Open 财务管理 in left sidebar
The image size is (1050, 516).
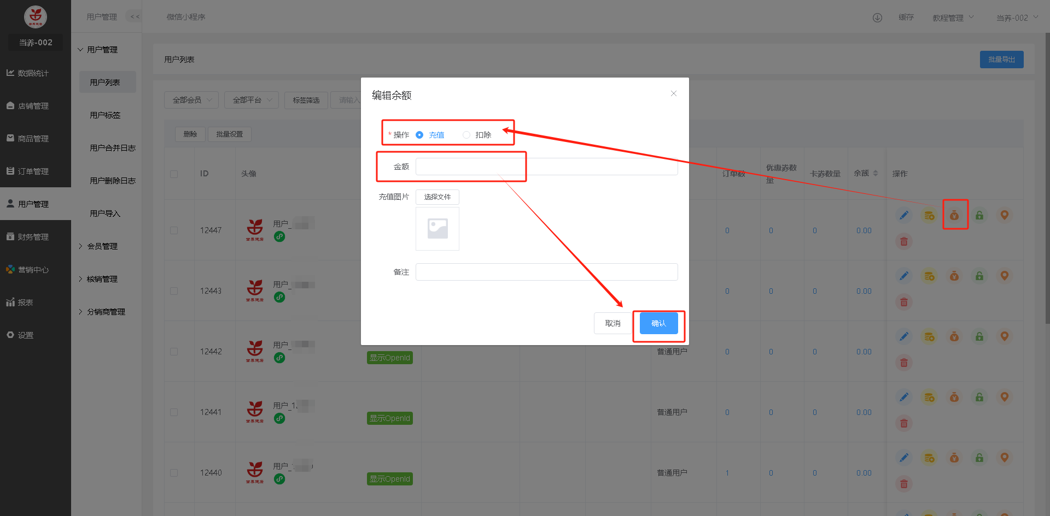[x=33, y=237]
